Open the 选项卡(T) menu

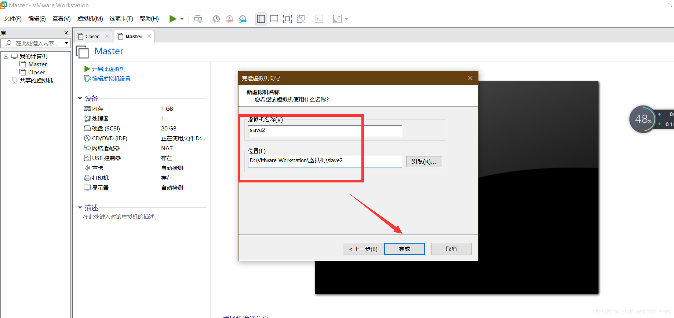click(x=121, y=19)
